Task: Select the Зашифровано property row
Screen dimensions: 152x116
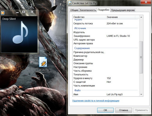Action: coord(106,36)
